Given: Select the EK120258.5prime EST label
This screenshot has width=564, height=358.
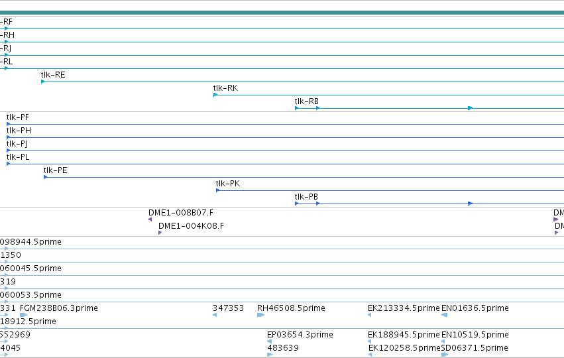Looking at the screenshot, I should (404, 348).
